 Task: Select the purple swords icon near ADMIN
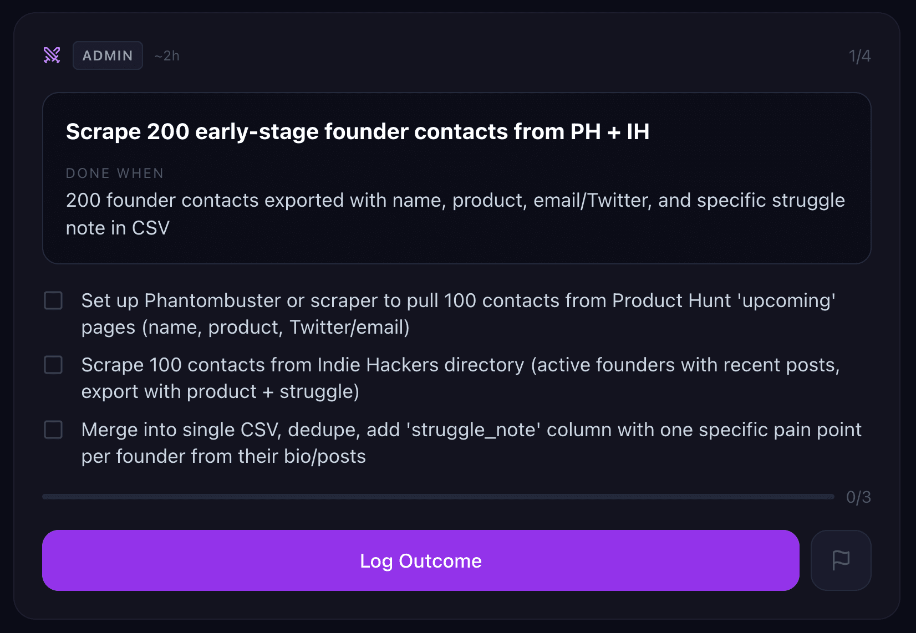coord(52,55)
